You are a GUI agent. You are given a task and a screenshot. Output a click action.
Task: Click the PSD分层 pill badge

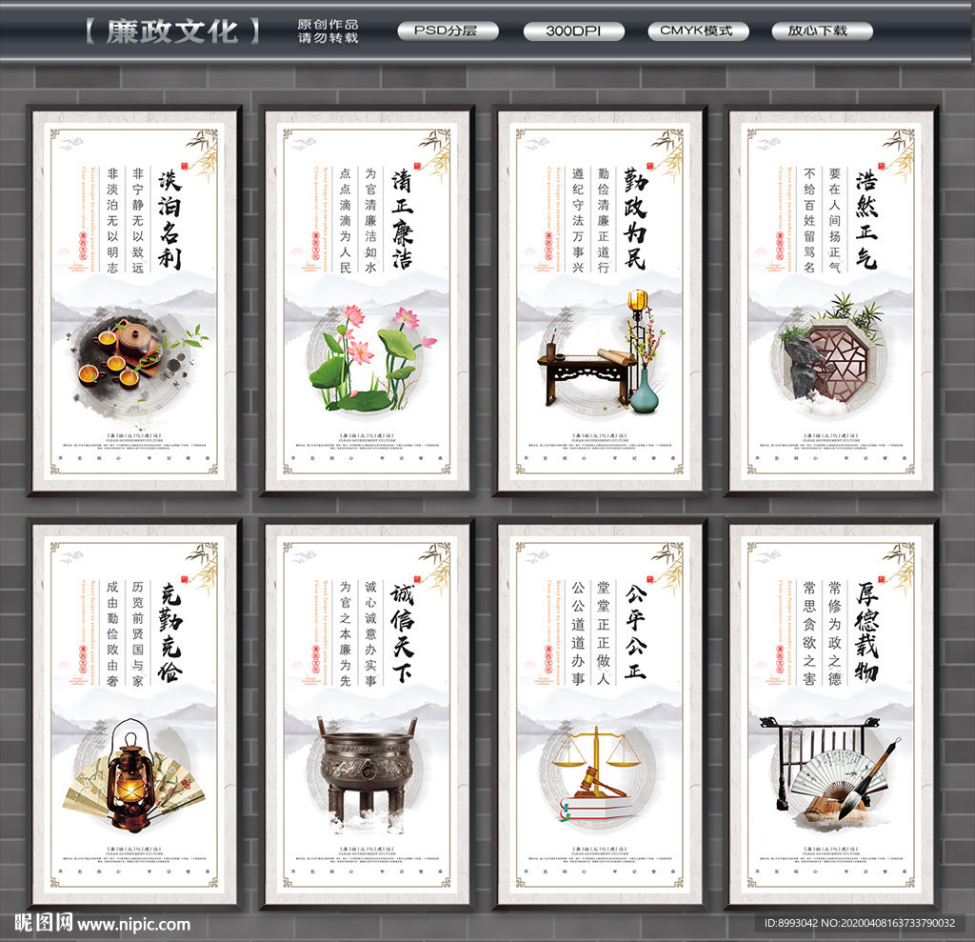pyautogui.click(x=448, y=31)
